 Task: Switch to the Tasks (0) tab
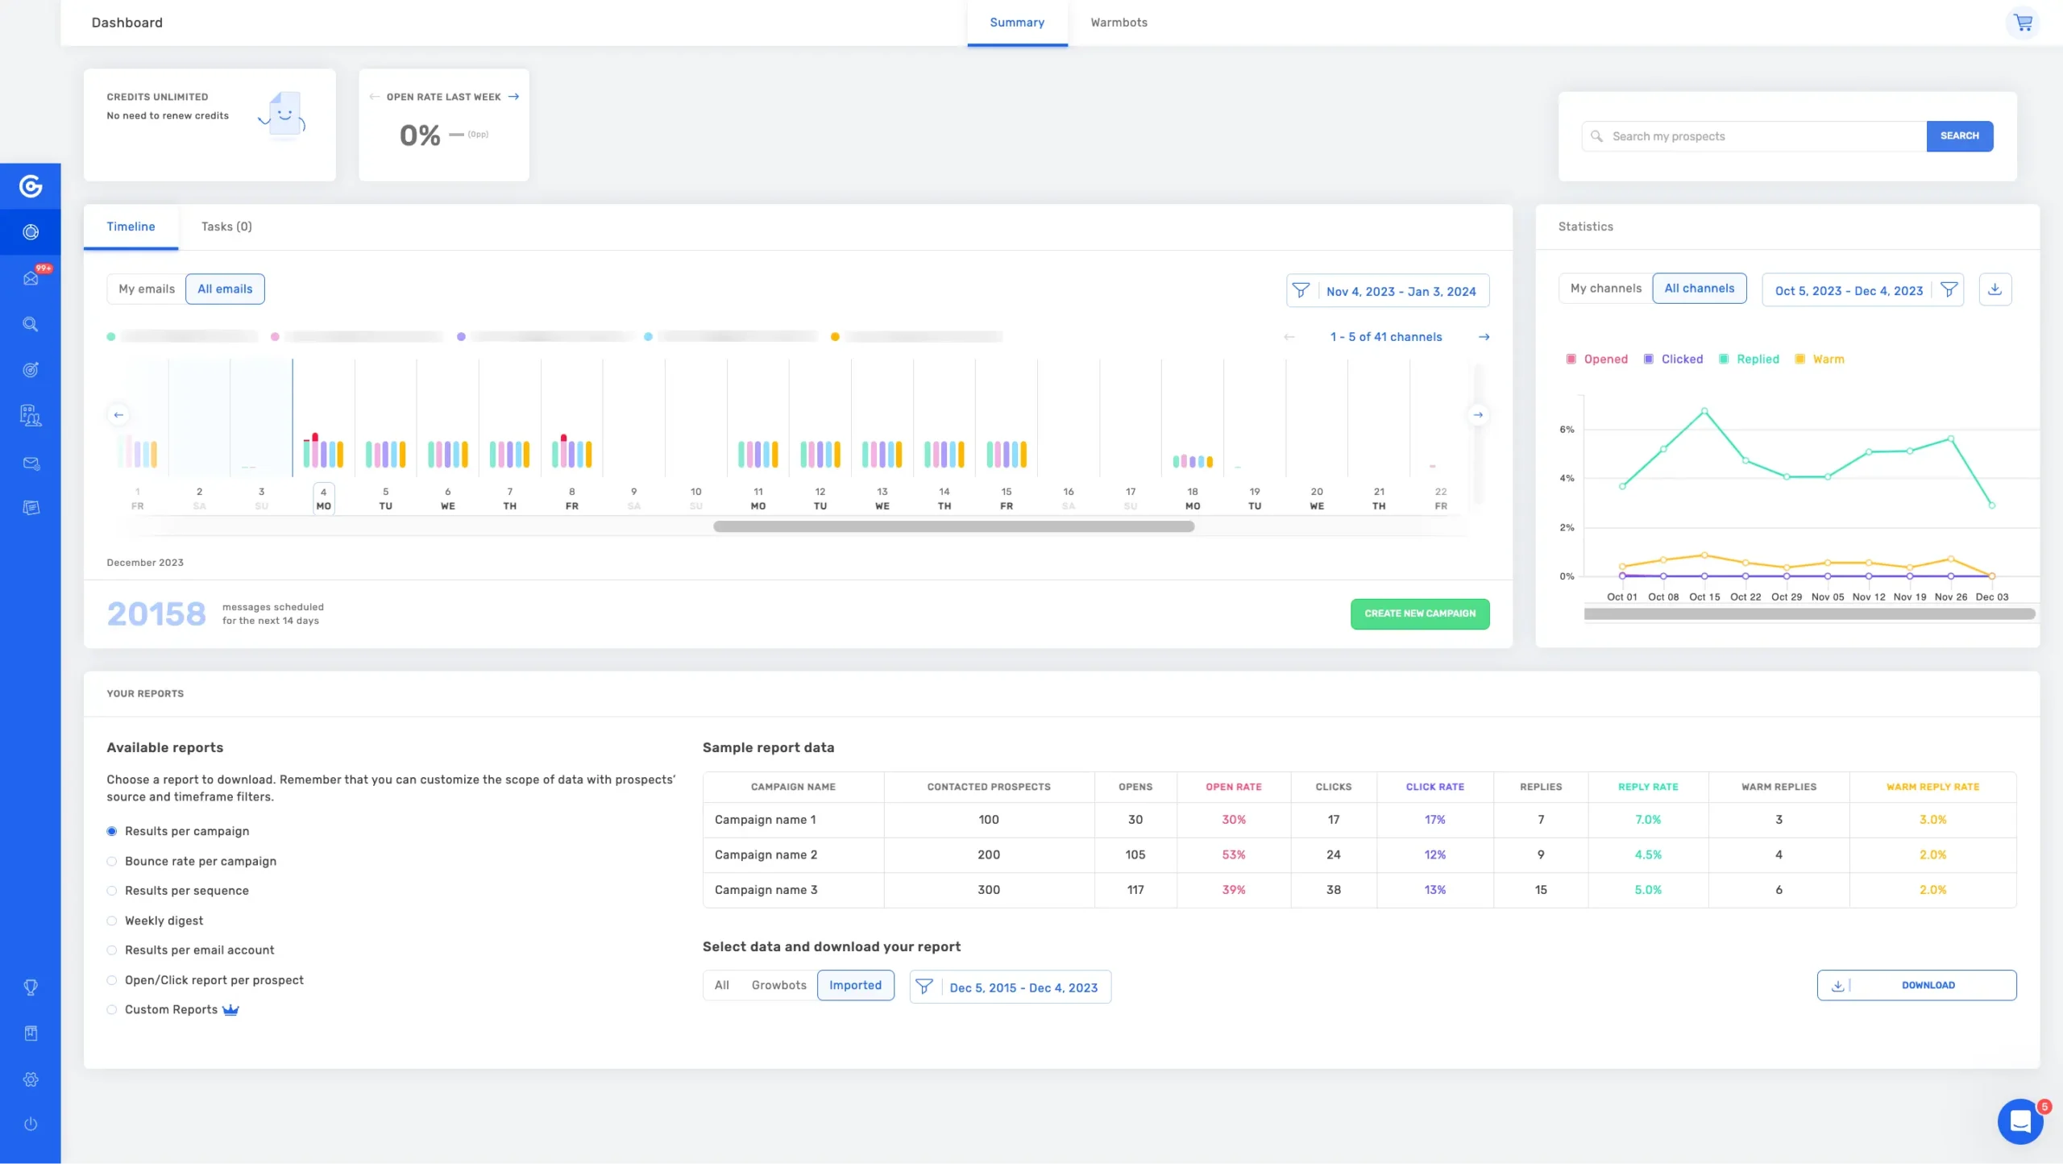click(x=226, y=227)
